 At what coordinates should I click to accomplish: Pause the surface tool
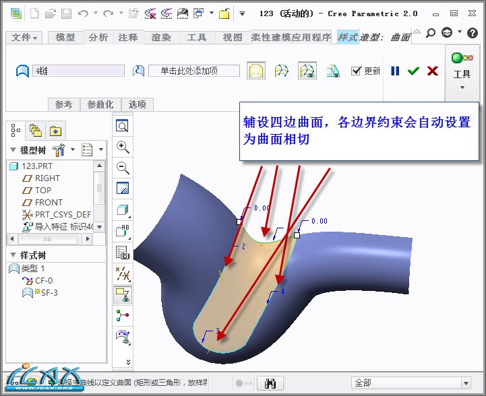click(x=395, y=71)
